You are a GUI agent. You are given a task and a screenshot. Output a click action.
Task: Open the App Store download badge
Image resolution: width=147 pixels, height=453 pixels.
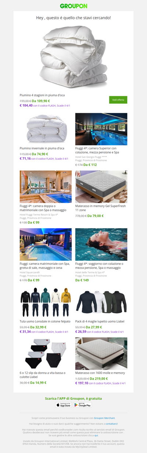(64, 405)
